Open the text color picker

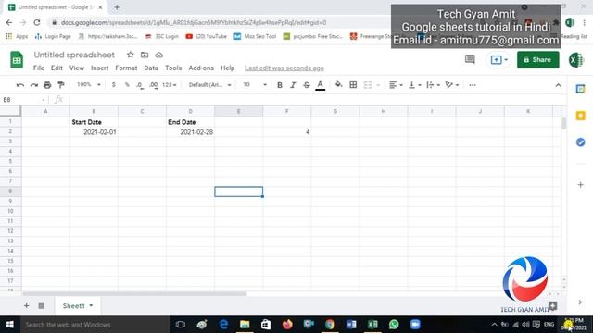point(321,85)
